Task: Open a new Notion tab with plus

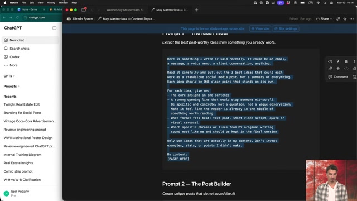Action: click(x=196, y=10)
